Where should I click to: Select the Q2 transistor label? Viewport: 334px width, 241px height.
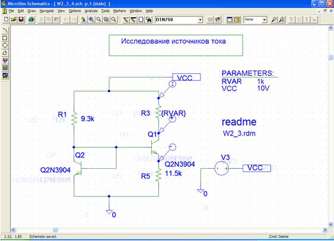(x=79, y=155)
